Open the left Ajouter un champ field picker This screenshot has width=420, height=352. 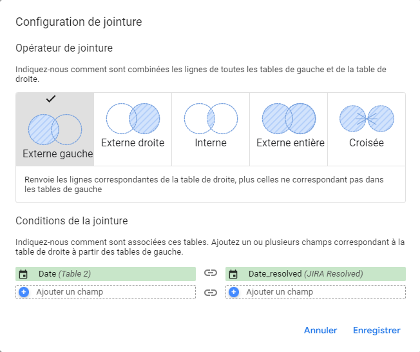(x=106, y=292)
